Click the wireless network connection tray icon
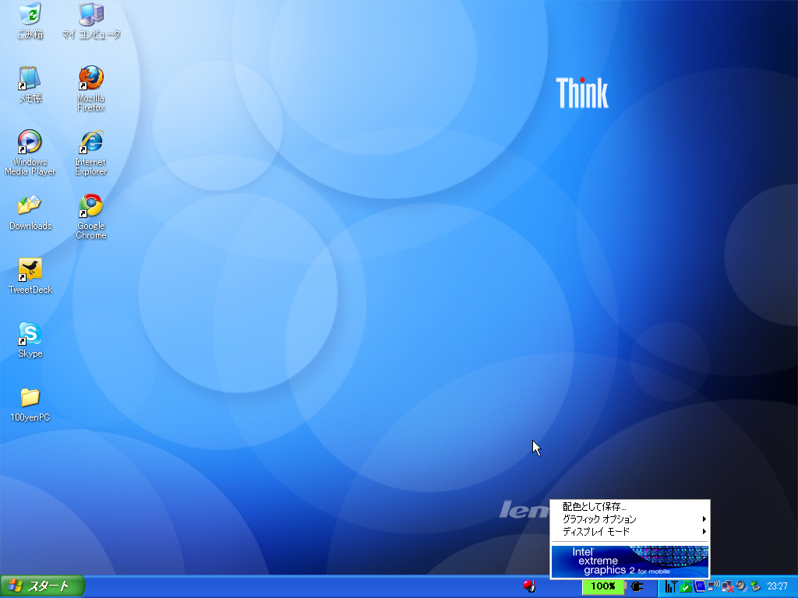This screenshot has width=798, height=598. (714, 586)
